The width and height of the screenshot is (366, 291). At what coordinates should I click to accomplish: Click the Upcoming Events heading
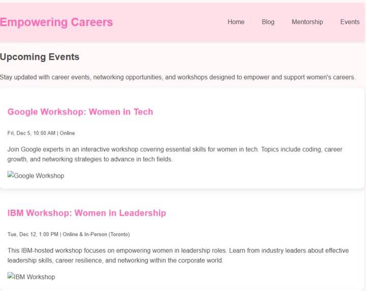pos(40,57)
